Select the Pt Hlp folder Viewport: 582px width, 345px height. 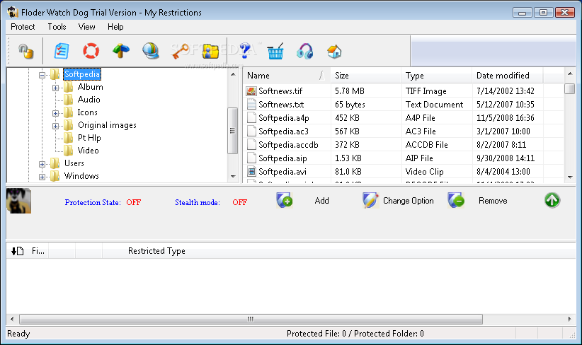[89, 138]
